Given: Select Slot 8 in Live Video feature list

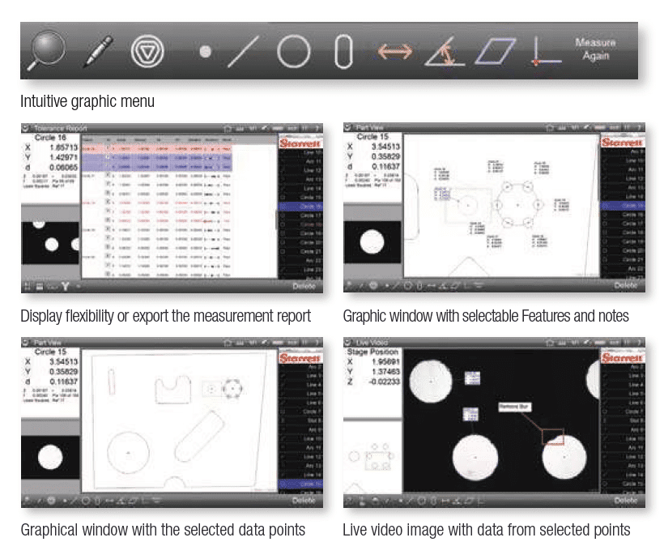Looking at the screenshot, I should (623, 420).
